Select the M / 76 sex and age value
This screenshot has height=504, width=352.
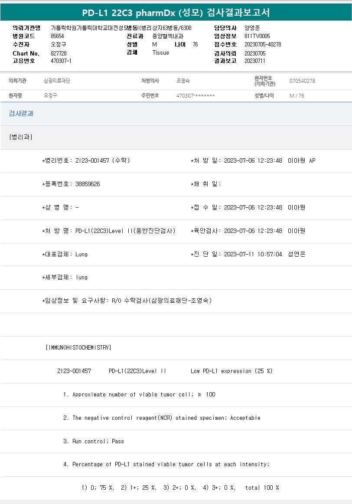297,96
